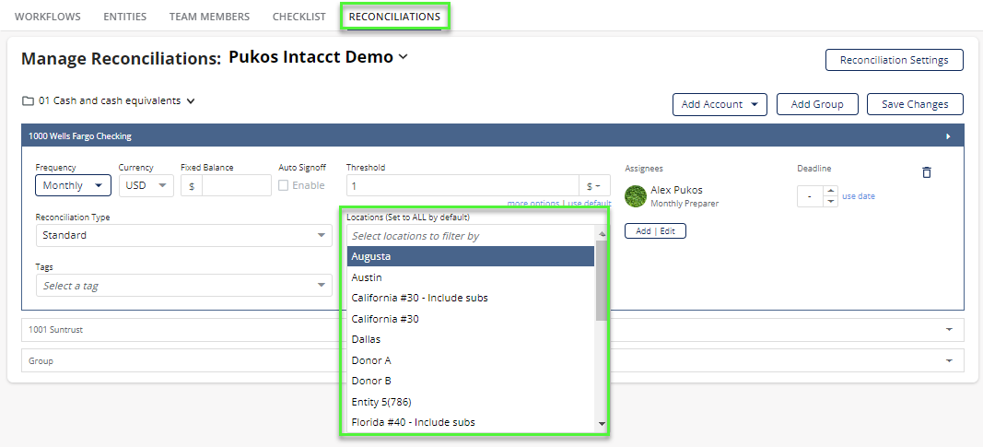
Task: Open the Team Members tab
Action: 209,17
